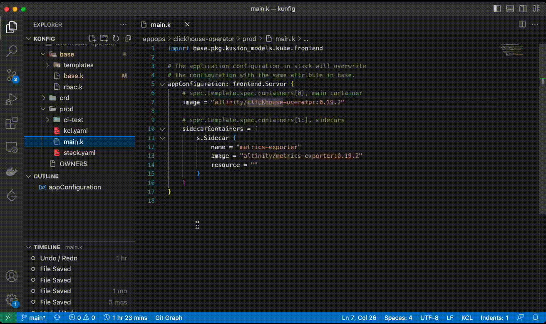The width and height of the screenshot is (546, 324).
Task: Click Git Graph in the status bar
Action: tap(169, 318)
